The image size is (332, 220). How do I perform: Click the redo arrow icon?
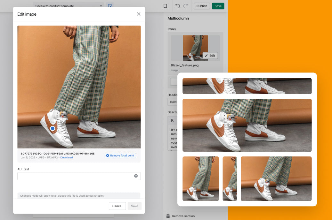(186, 6)
